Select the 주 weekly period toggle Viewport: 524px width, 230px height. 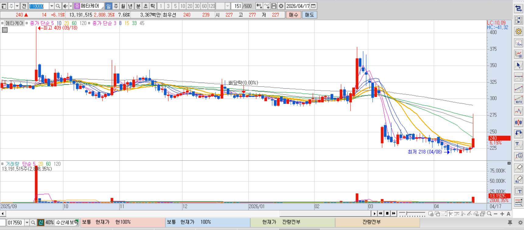116,6
